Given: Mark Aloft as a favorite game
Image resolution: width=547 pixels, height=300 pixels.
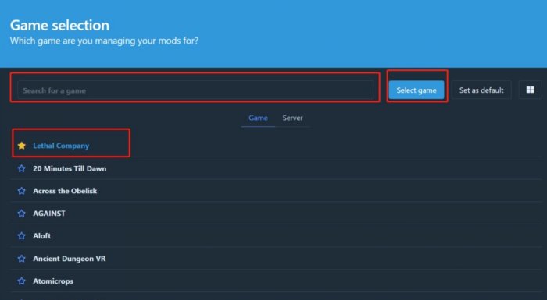Looking at the screenshot, I should 22,235.
